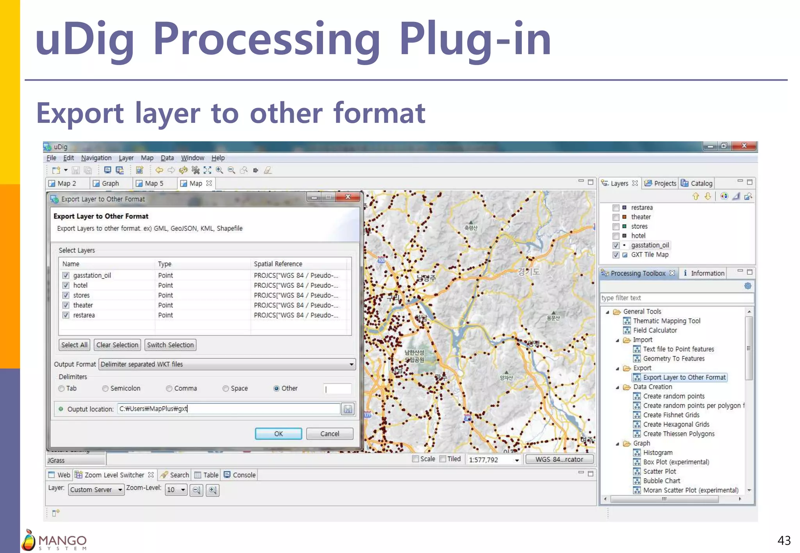This screenshot has height=553, width=800.
Task: Hide the GXT Tile Map layer
Action: pyautogui.click(x=616, y=255)
